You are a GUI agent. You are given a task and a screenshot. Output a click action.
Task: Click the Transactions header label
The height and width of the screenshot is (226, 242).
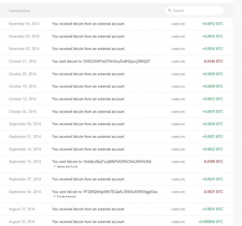click(x=19, y=11)
